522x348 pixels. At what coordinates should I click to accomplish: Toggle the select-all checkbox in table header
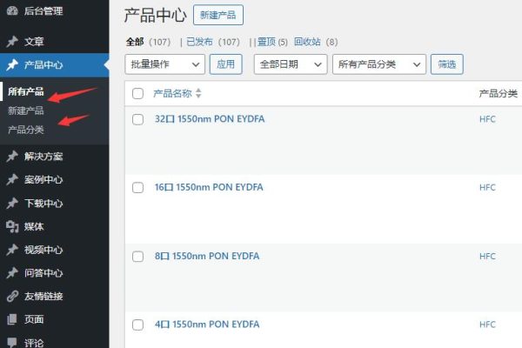pyautogui.click(x=137, y=93)
